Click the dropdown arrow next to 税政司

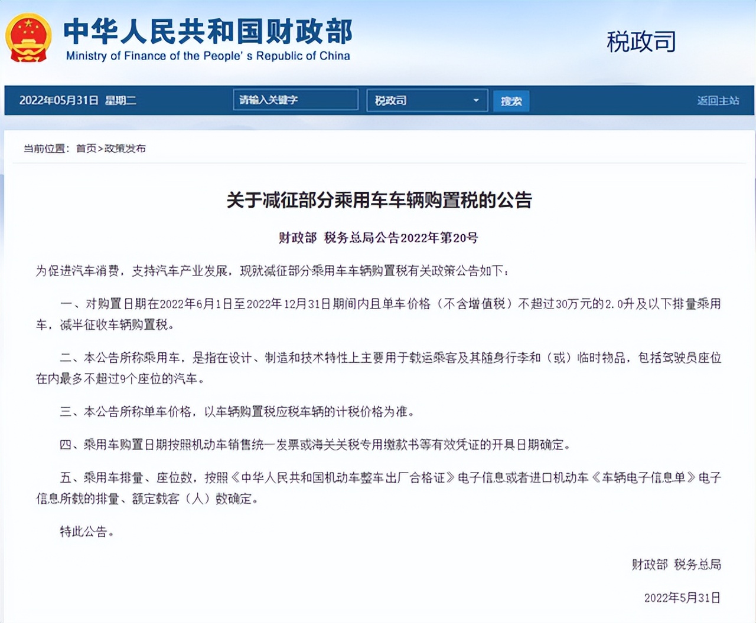[x=476, y=100]
